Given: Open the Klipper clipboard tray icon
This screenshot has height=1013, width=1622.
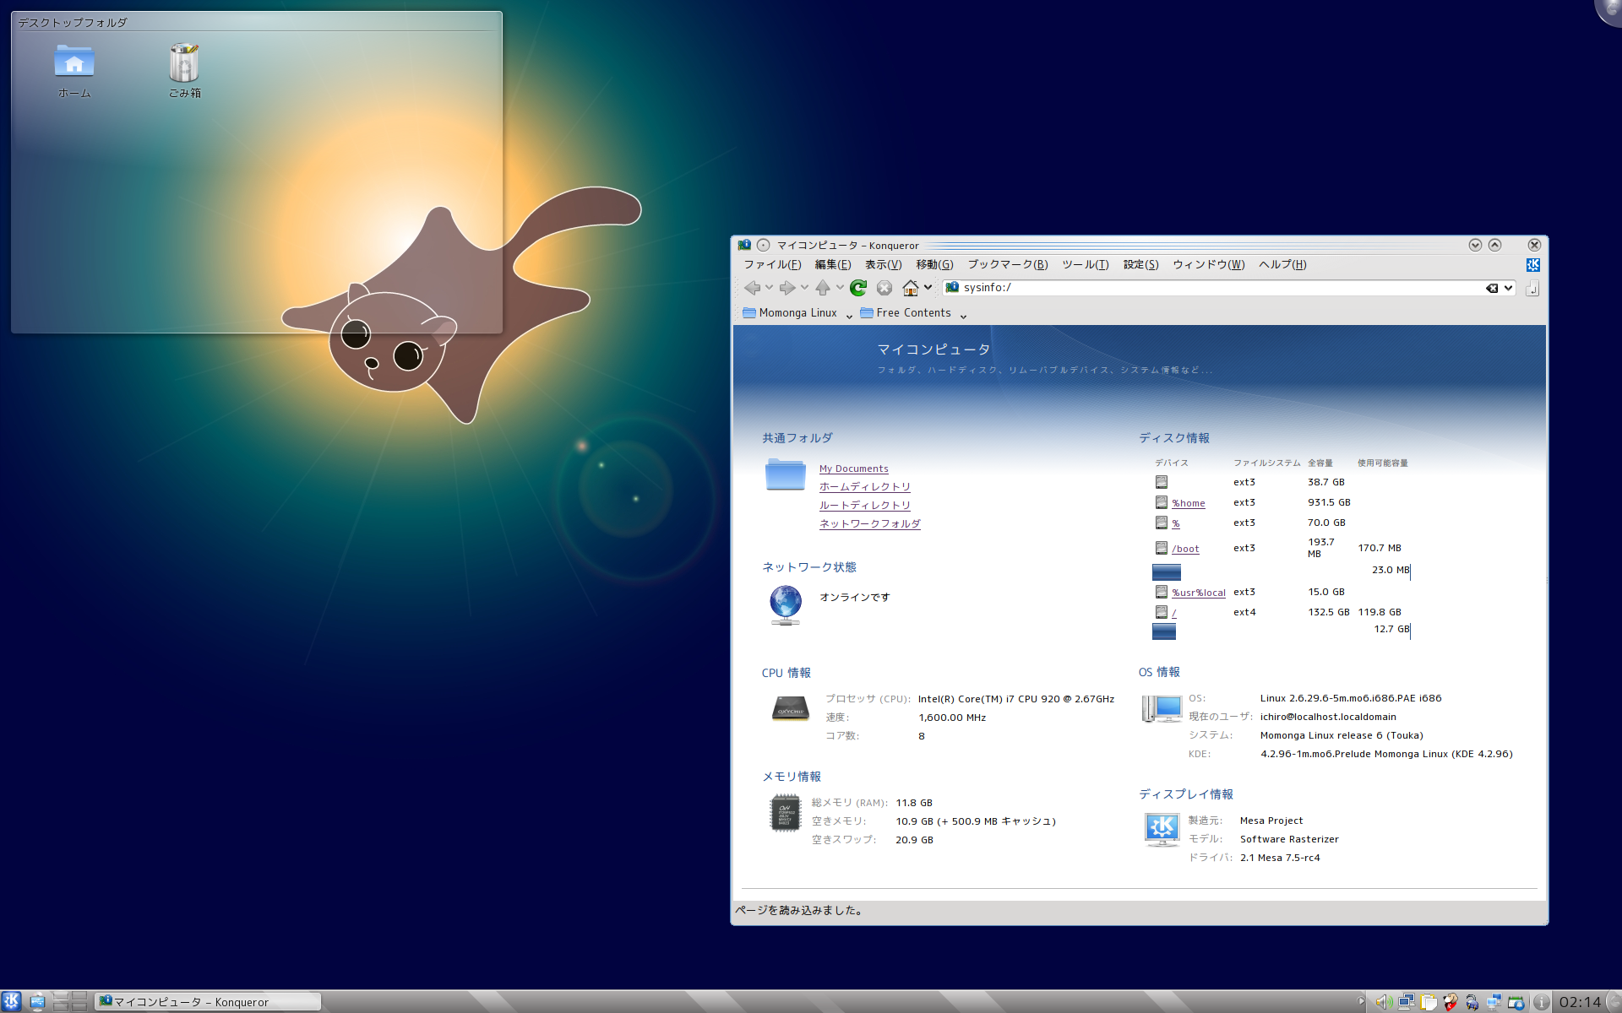Looking at the screenshot, I should (1429, 1002).
